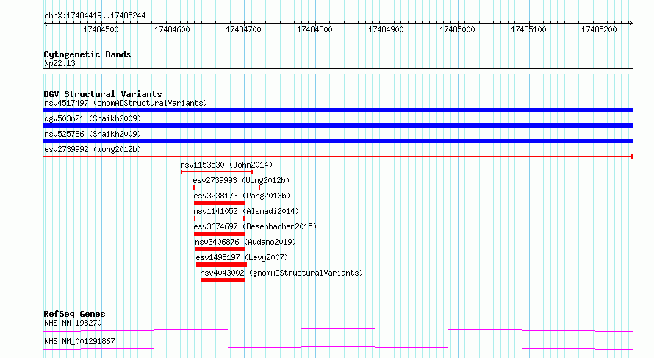
Task: Open the RefSeq Genes track title
Action: (74, 314)
